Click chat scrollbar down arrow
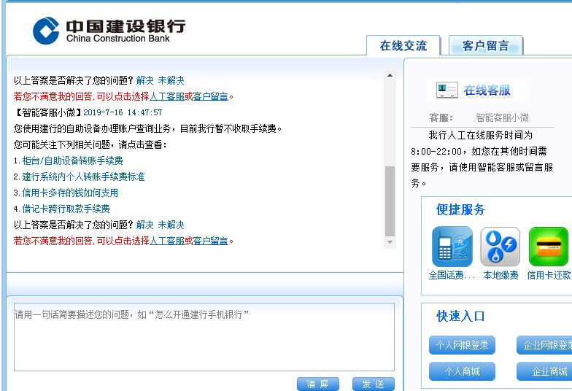The width and height of the screenshot is (572, 391). tap(390, 242)
